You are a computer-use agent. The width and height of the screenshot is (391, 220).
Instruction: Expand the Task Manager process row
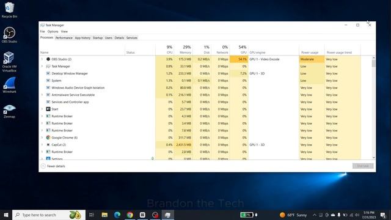click(42, 67)
